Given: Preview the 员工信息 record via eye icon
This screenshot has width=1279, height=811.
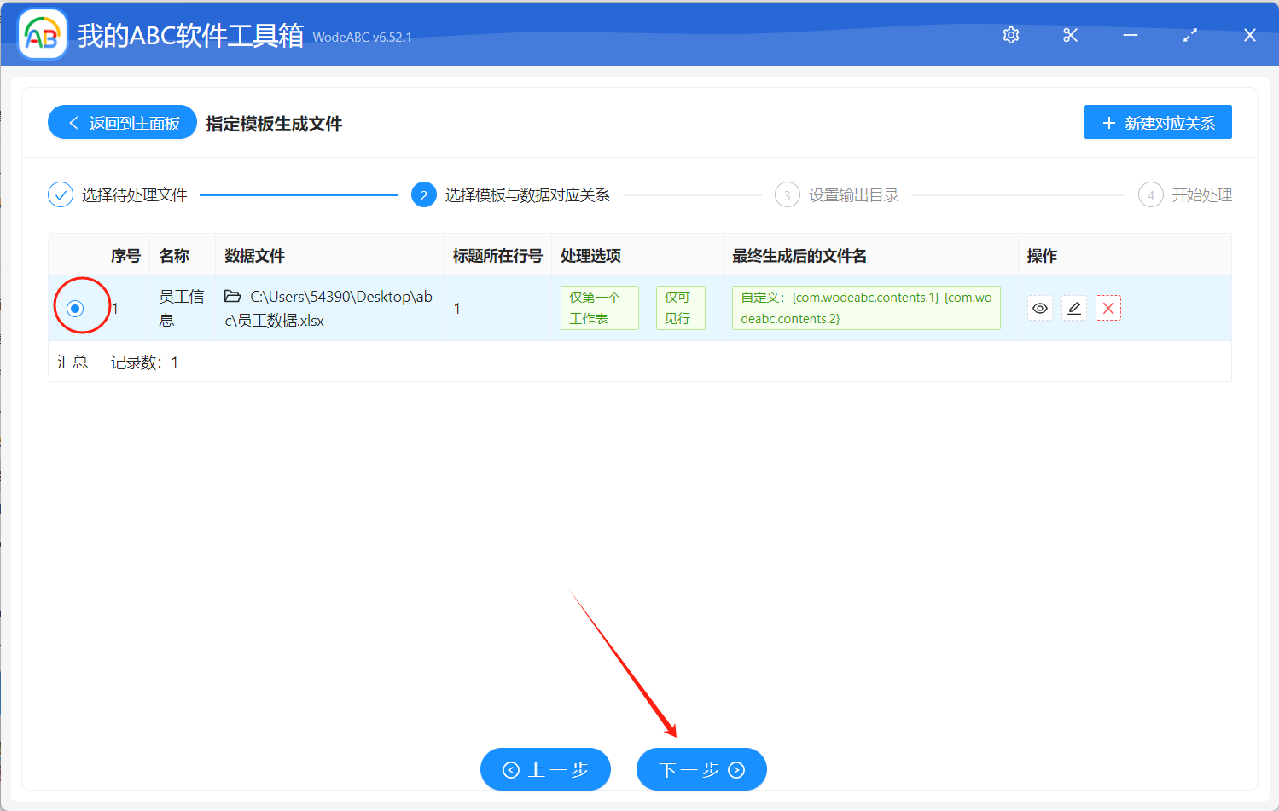Looking at the screenshot, I should pyautogui.click(x=1039, y=308).
